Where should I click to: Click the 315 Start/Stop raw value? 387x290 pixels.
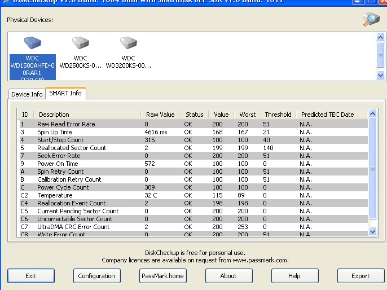point(149,140)
